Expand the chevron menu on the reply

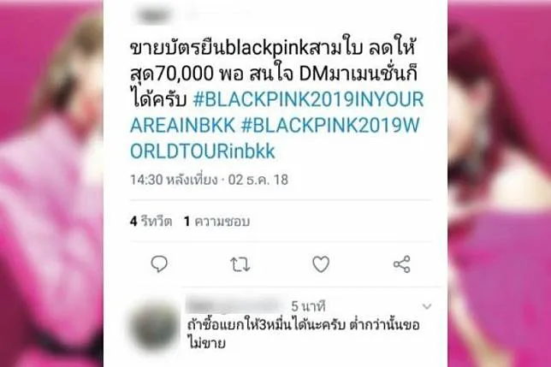tap(427, 306)
